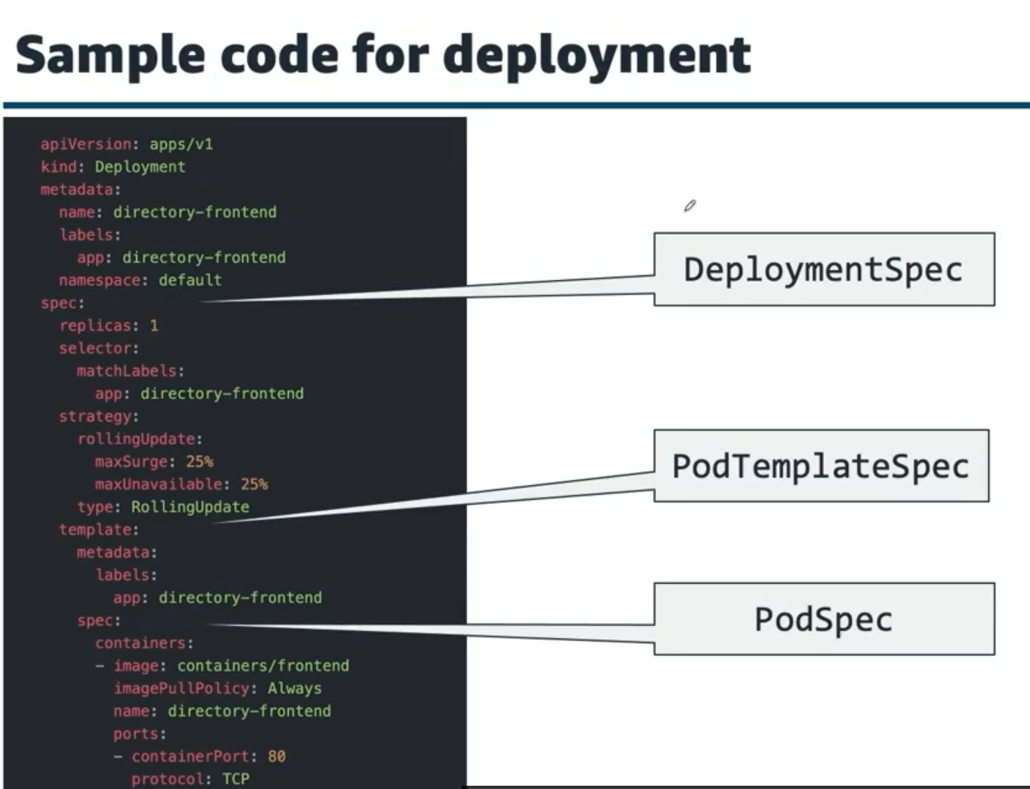Click the 'Sample code for deployment' title

383,54
